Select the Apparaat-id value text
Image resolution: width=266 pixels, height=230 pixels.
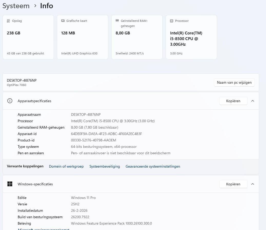(x=106, y=134)
